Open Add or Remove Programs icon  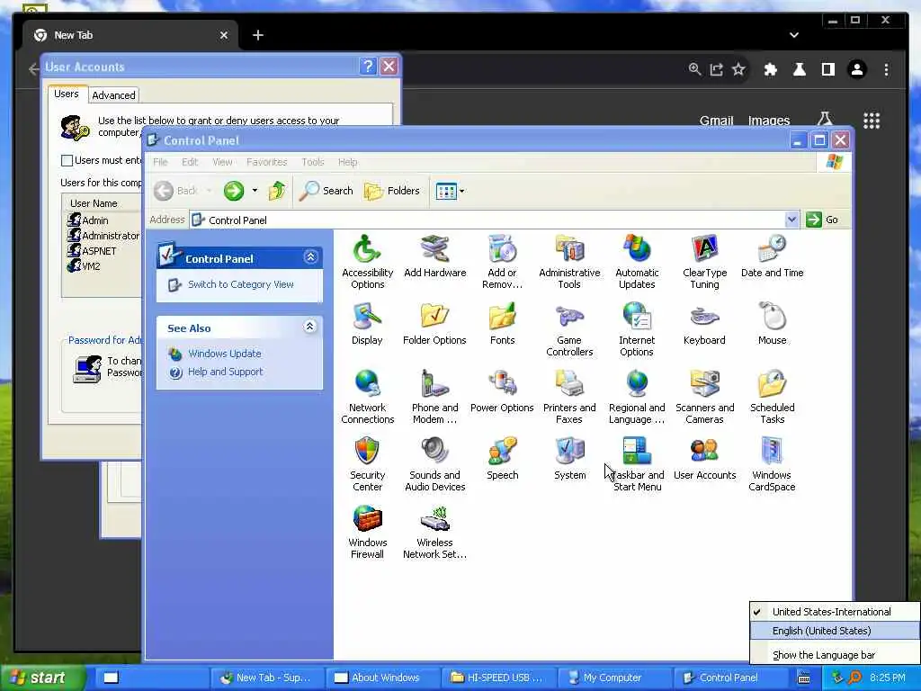[x=502, y=262]
